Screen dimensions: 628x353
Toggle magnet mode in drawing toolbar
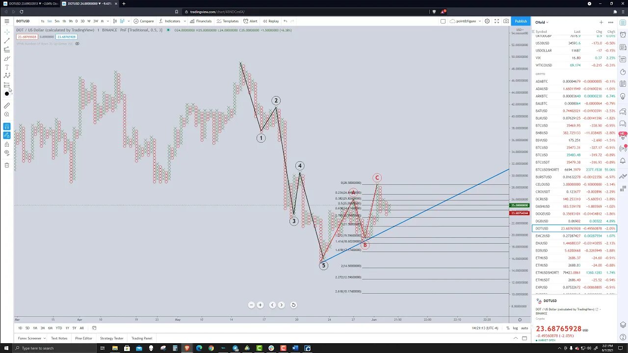pyautogui.click(x=7, y=126)
